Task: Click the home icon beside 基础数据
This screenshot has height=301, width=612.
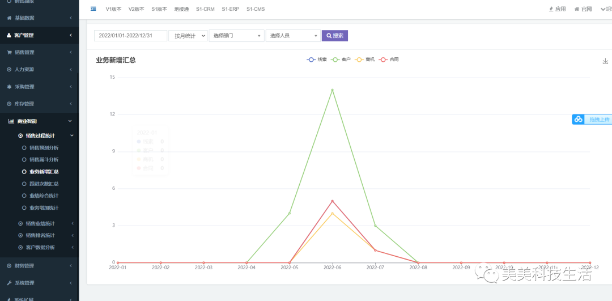Action: pos(9,18)
